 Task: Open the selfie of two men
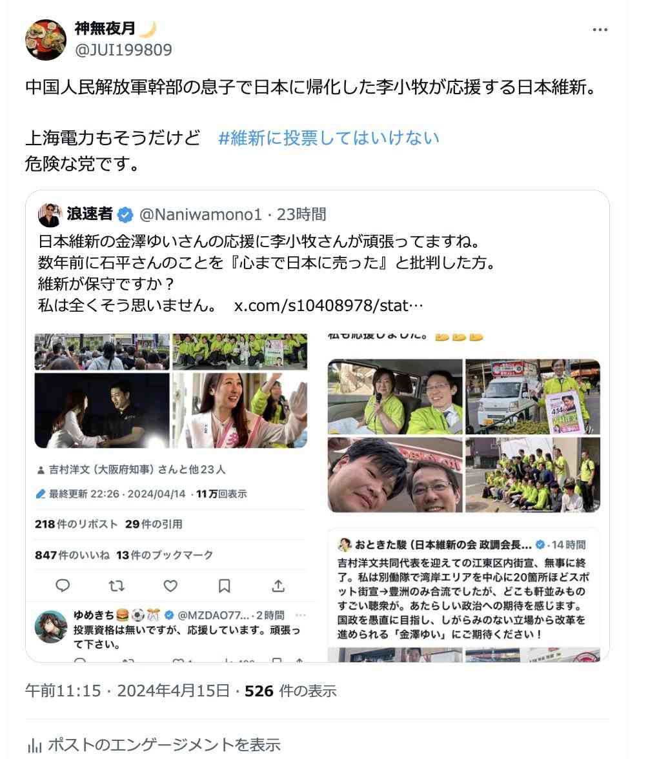coord(395,475)
